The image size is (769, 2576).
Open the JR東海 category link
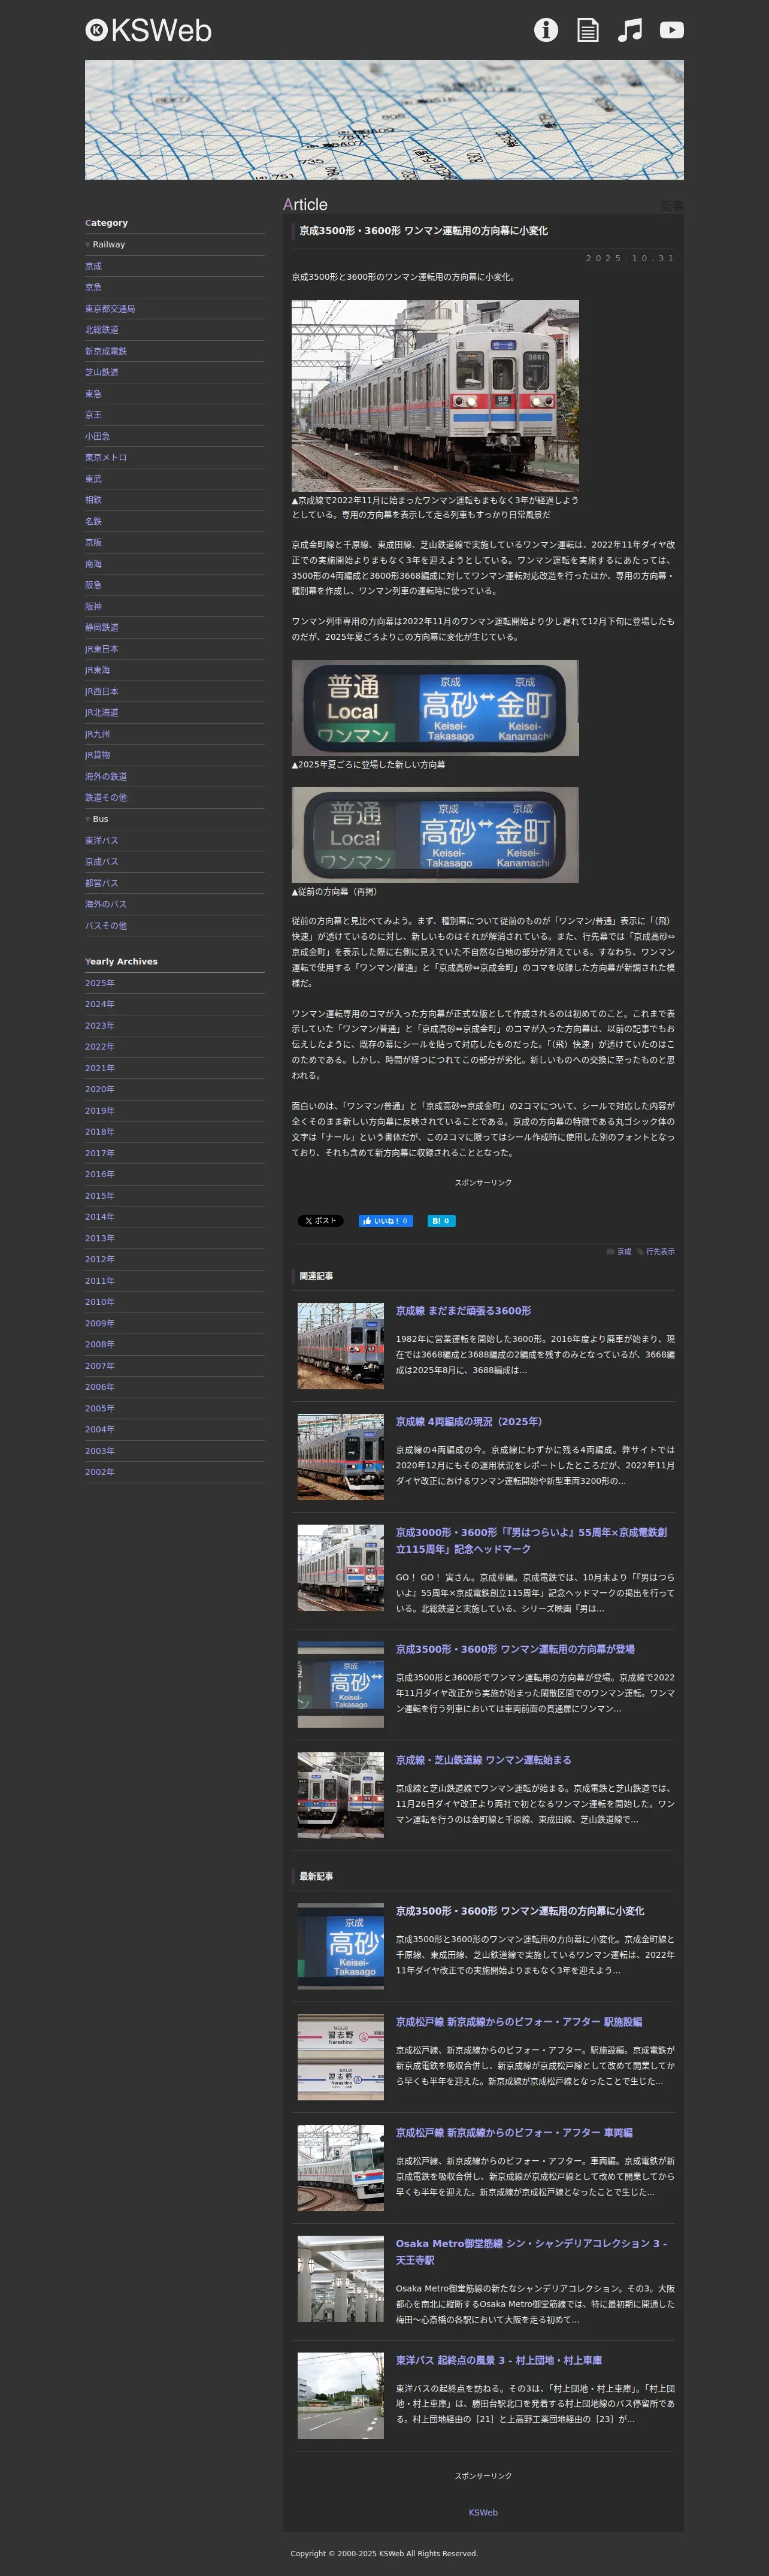pos(98,670)
